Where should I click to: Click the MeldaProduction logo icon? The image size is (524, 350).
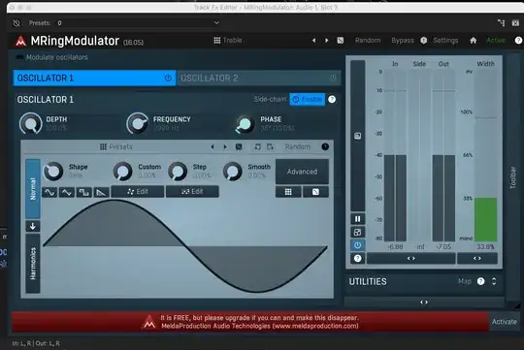click(20, 41)
